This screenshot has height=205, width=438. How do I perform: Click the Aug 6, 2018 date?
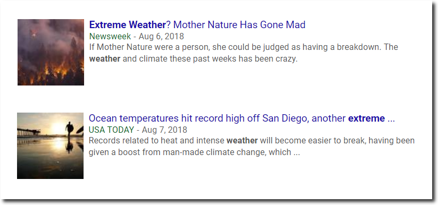[x=161, y=36]
